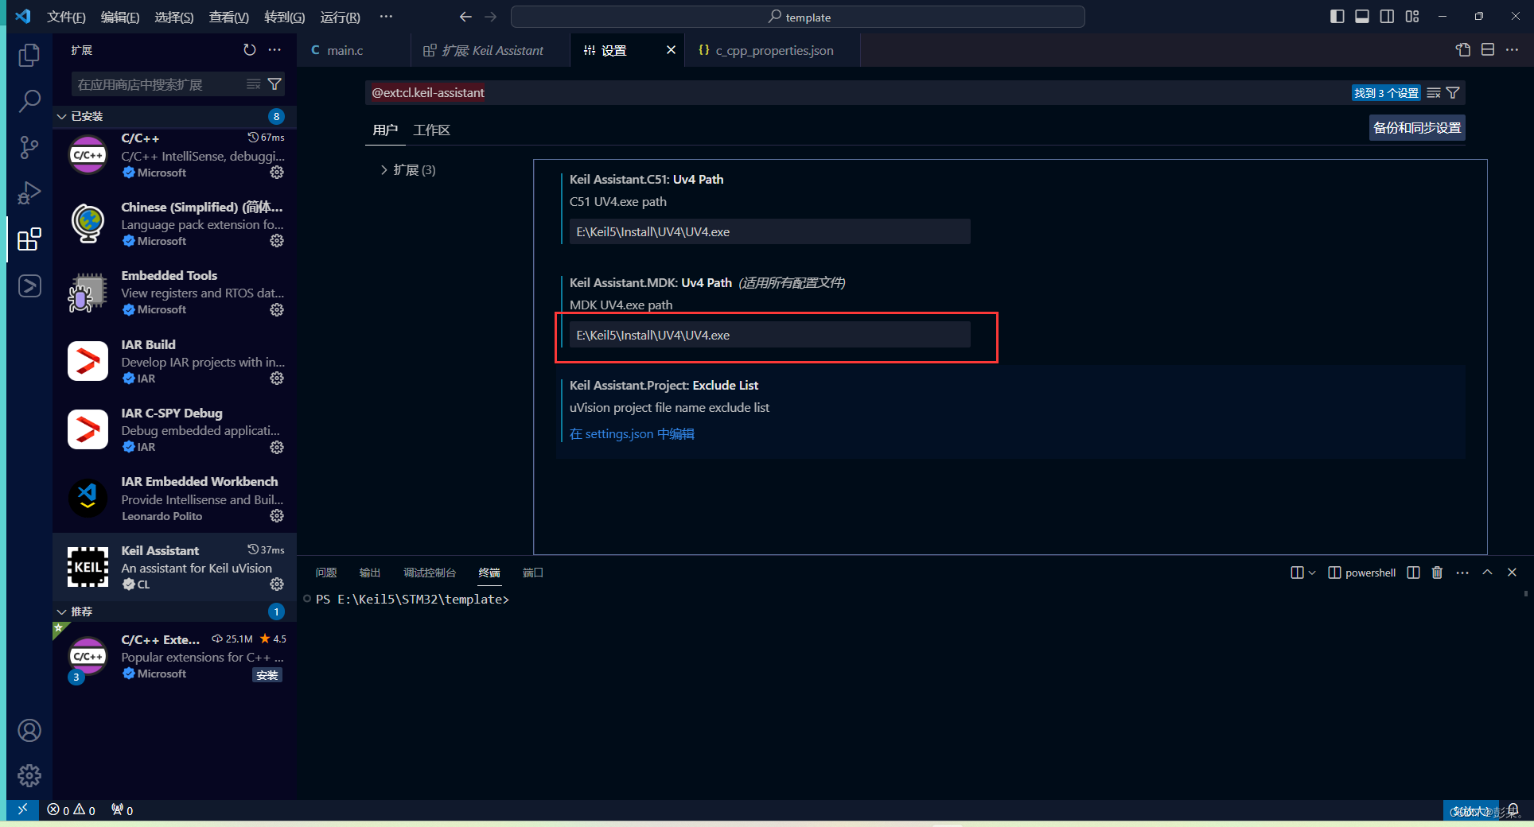Viewport: 1534px width, 827px height.
Task: Open the 运行(R) menu
Action: pyautogui.click(x=340, y=17)
